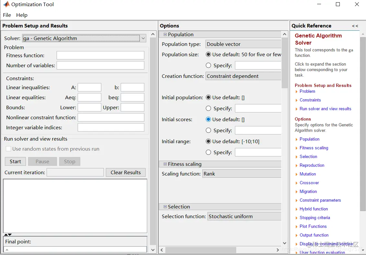Click the Current iteration field
Image resolution: width=366 pixels, height=255 pixels.
coord(75,173)
